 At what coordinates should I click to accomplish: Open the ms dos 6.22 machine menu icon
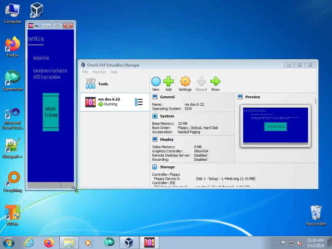(139, 102)
